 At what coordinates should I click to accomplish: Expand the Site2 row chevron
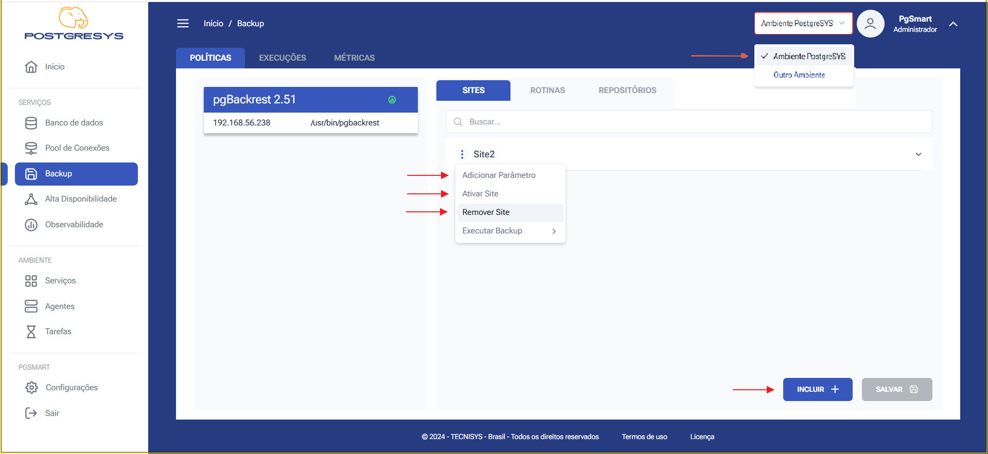(919, 154)
